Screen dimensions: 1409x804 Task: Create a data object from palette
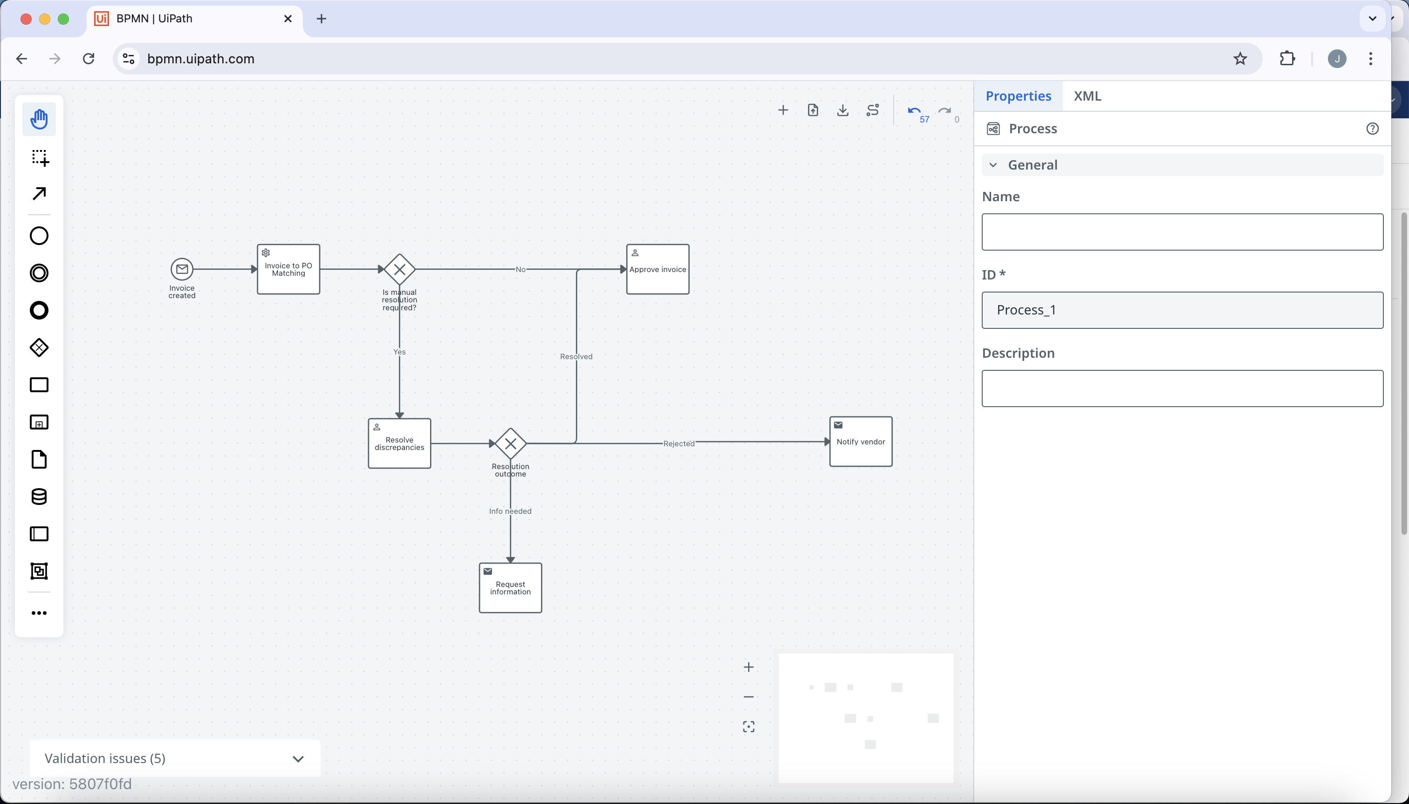tap(39, 459)
